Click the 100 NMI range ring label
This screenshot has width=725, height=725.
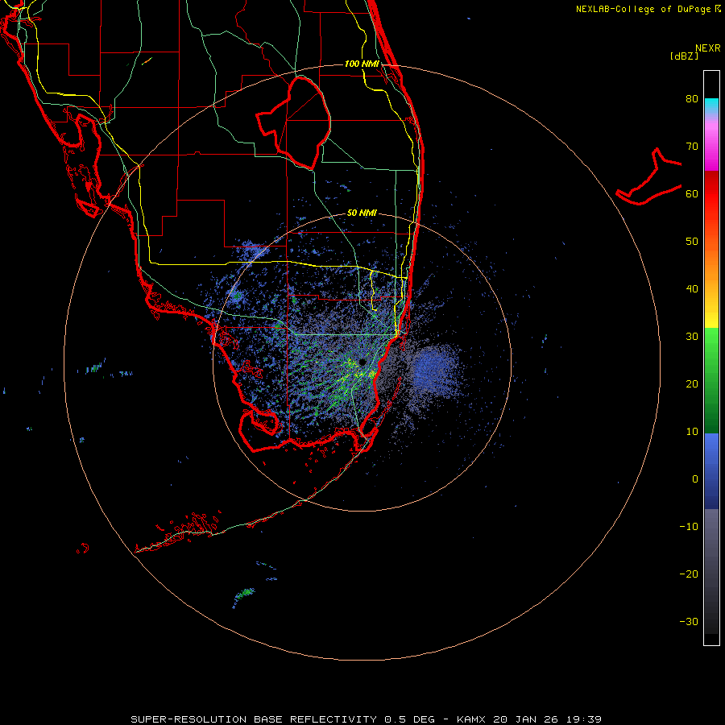click(362, 64)
